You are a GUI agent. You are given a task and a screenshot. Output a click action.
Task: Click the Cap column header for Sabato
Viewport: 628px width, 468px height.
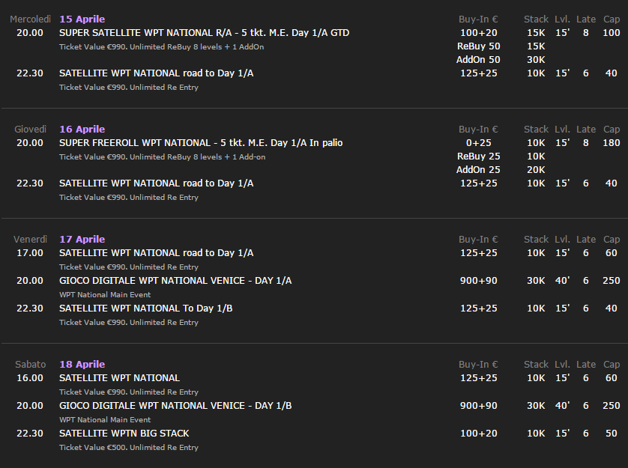[x=612, y=365]
